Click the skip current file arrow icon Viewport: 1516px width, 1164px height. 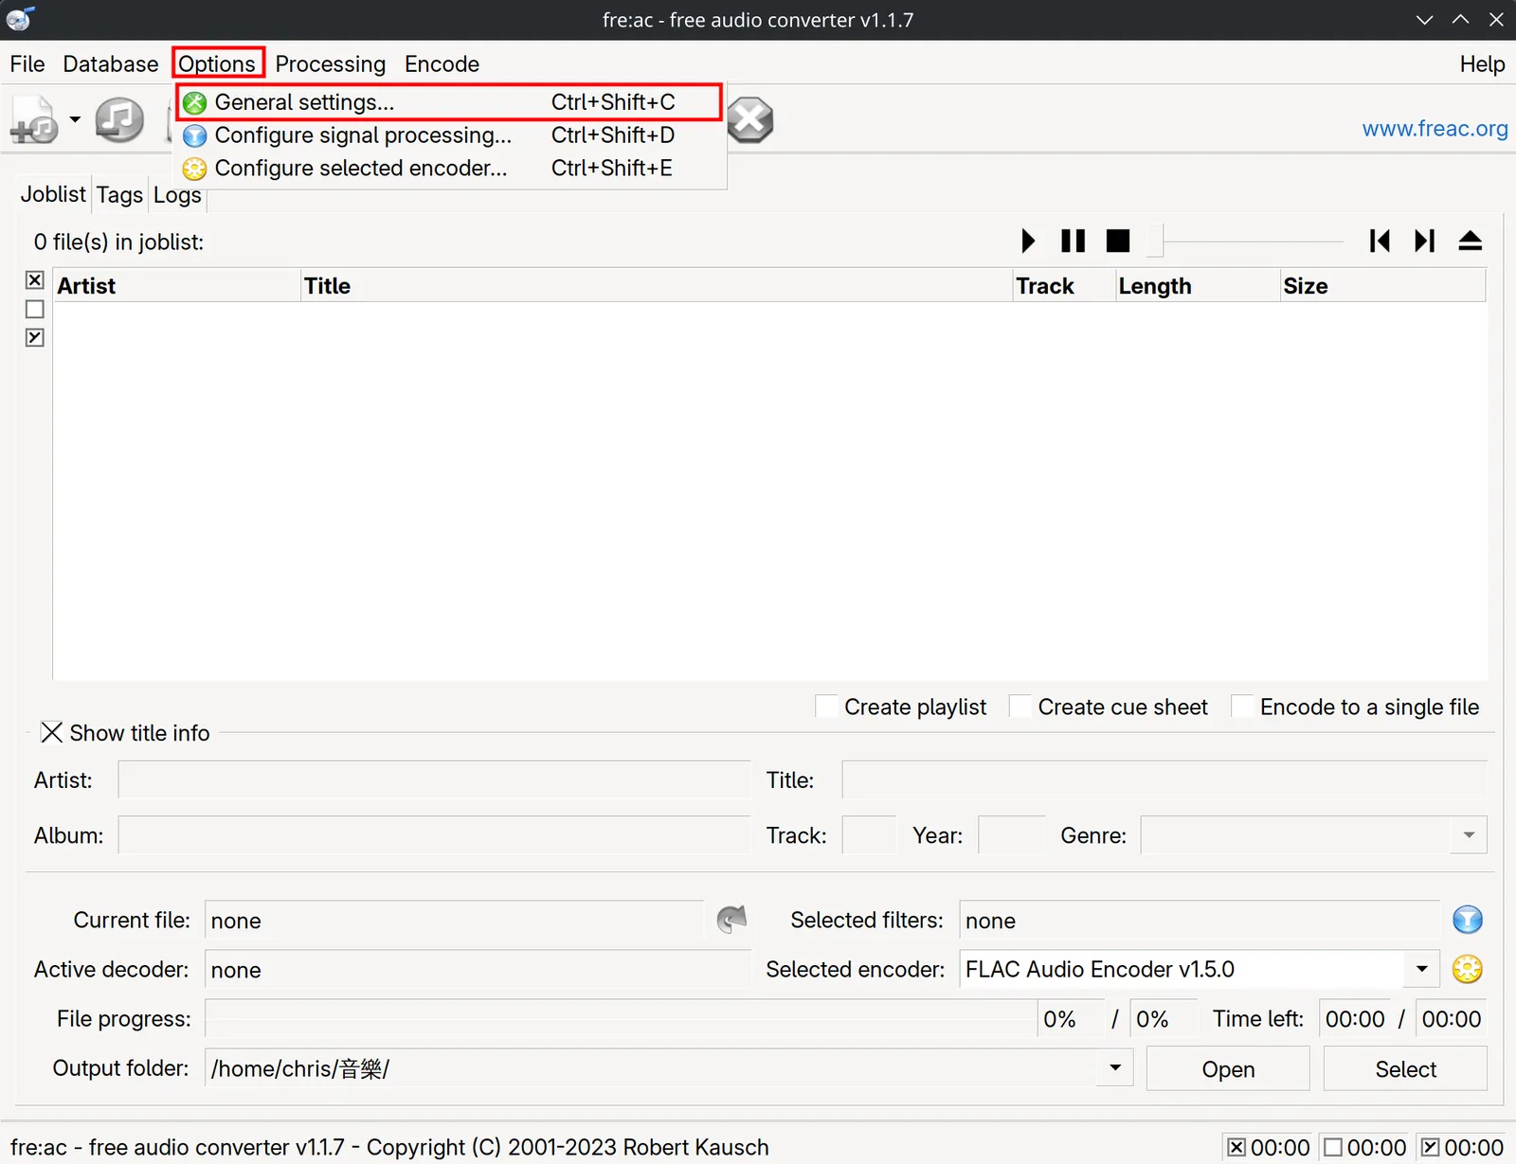pyautogui.click(x=731, y=920)
